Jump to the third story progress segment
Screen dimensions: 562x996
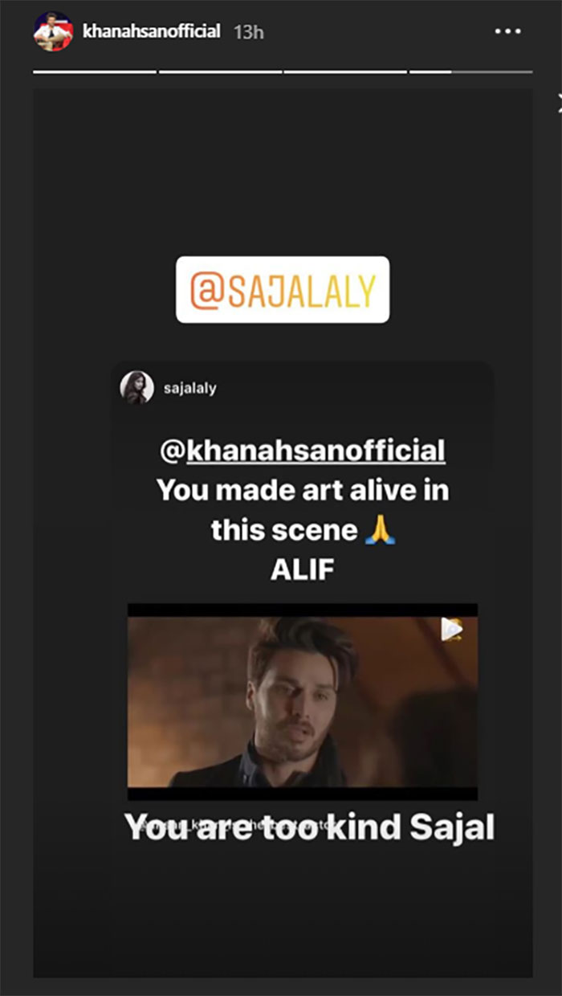pos(345,72)
